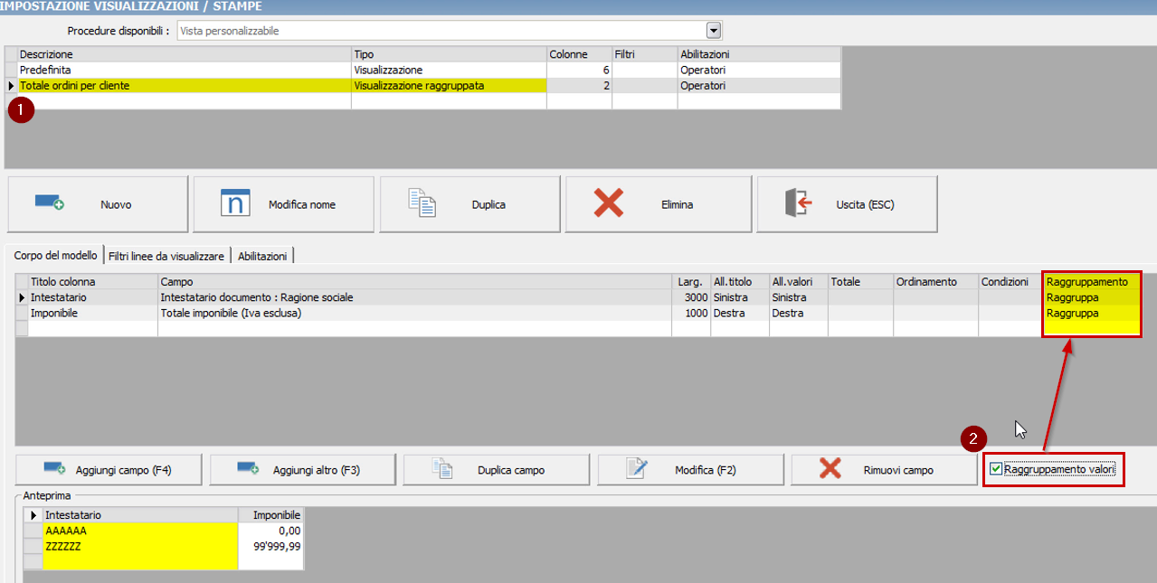
Task: Click the Condizioni column header
Action: pos(1010,282)
